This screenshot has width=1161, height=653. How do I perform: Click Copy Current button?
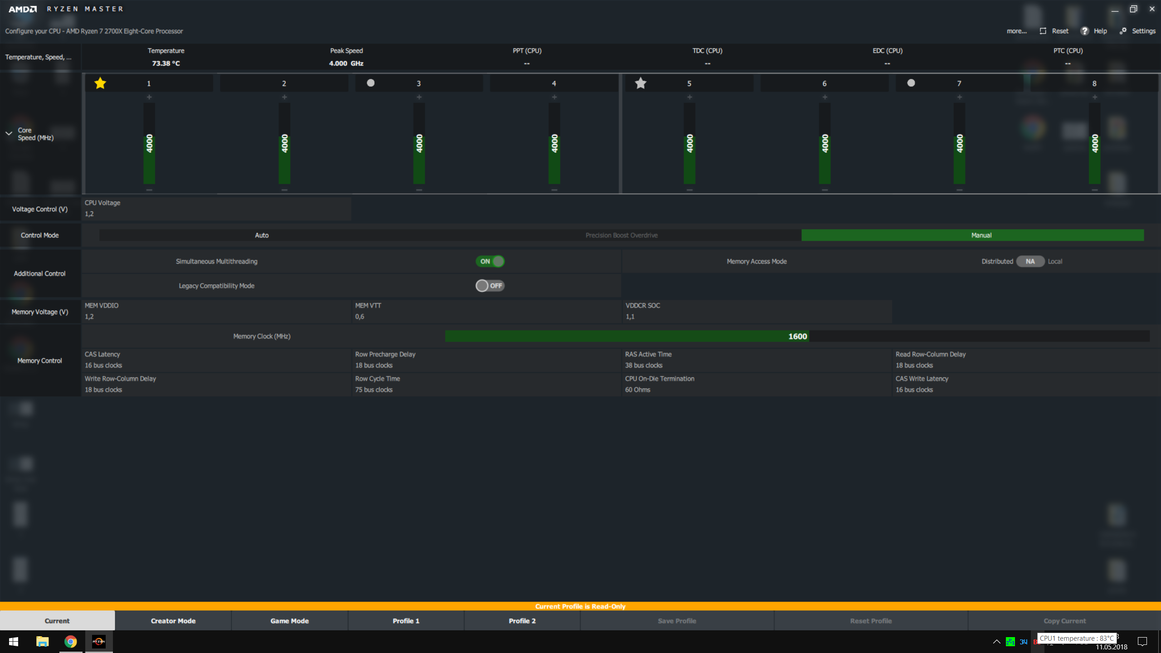coord(1064,621)
